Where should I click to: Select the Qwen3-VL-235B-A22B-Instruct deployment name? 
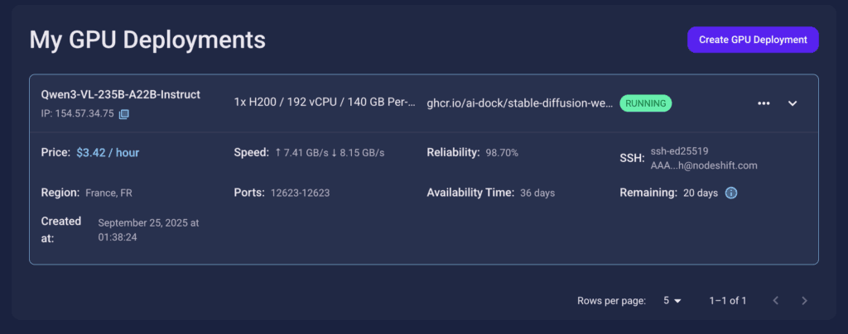click(x=120, y=95)
